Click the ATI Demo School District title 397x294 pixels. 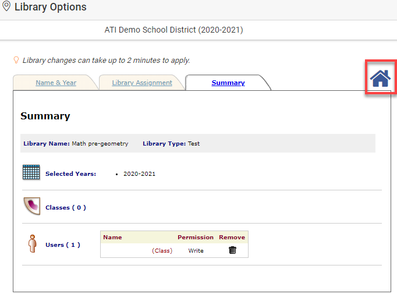coord(173,29)
